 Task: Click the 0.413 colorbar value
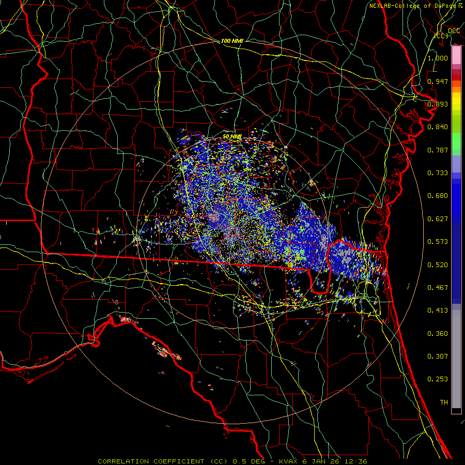pyautogui.click(x=438, y=311)
